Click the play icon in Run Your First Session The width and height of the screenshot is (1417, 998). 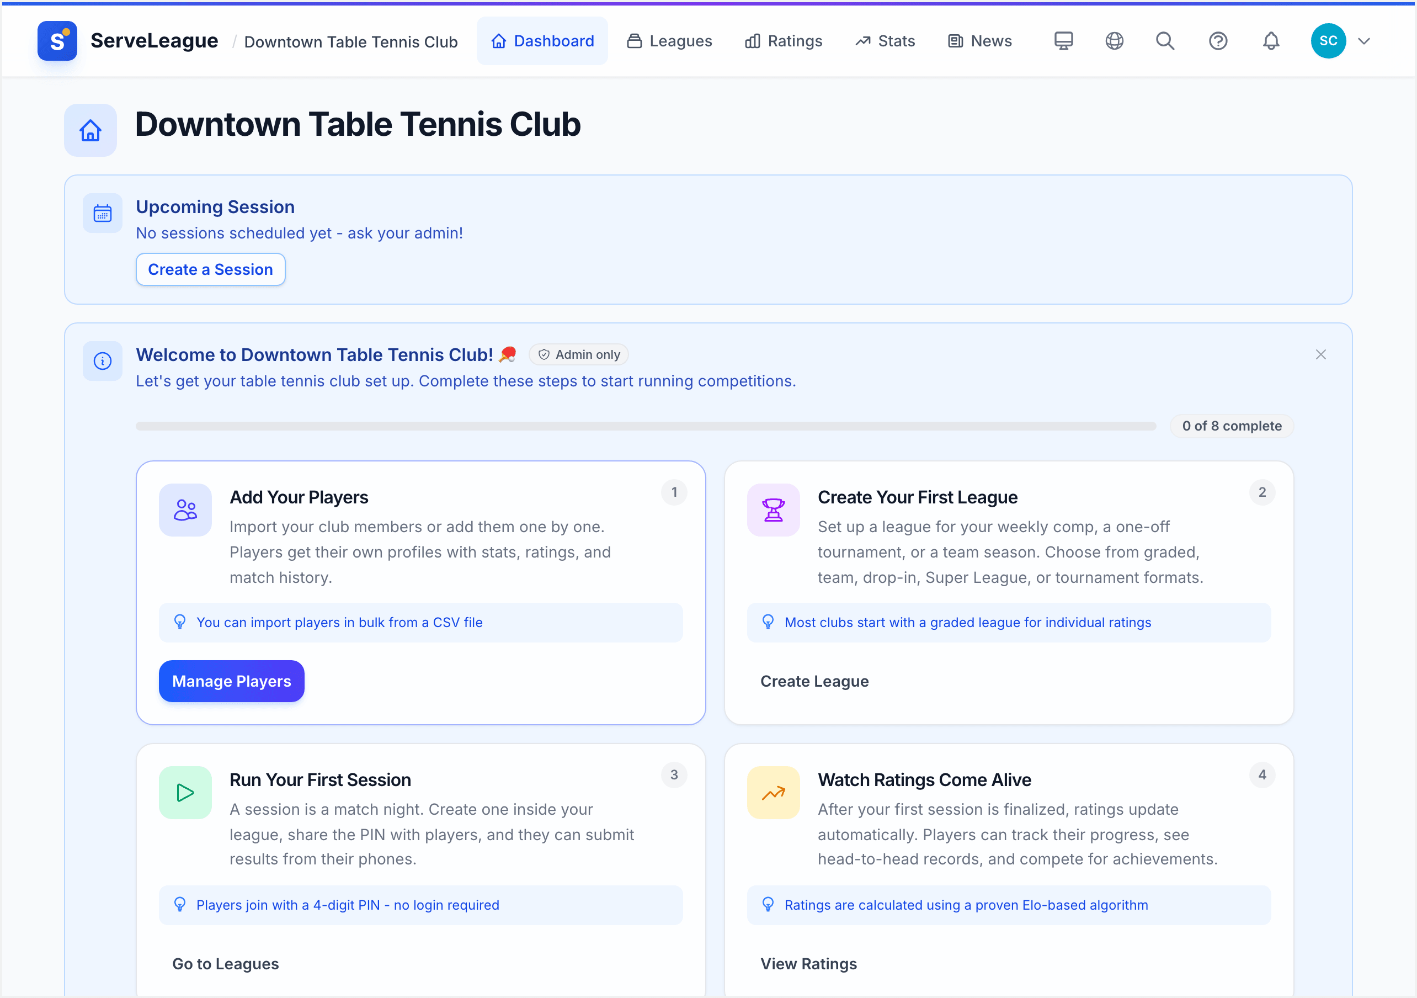(x=185, y=792)
